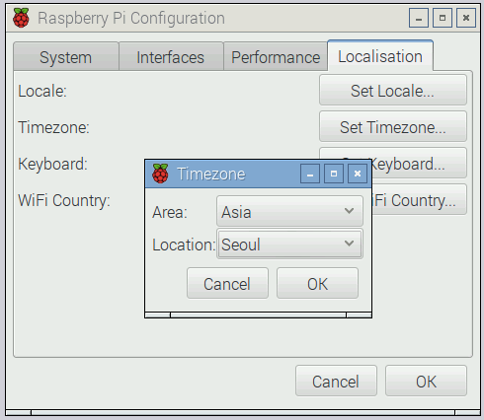Click the Set Locale... button
484x420 pixels.
393,90
